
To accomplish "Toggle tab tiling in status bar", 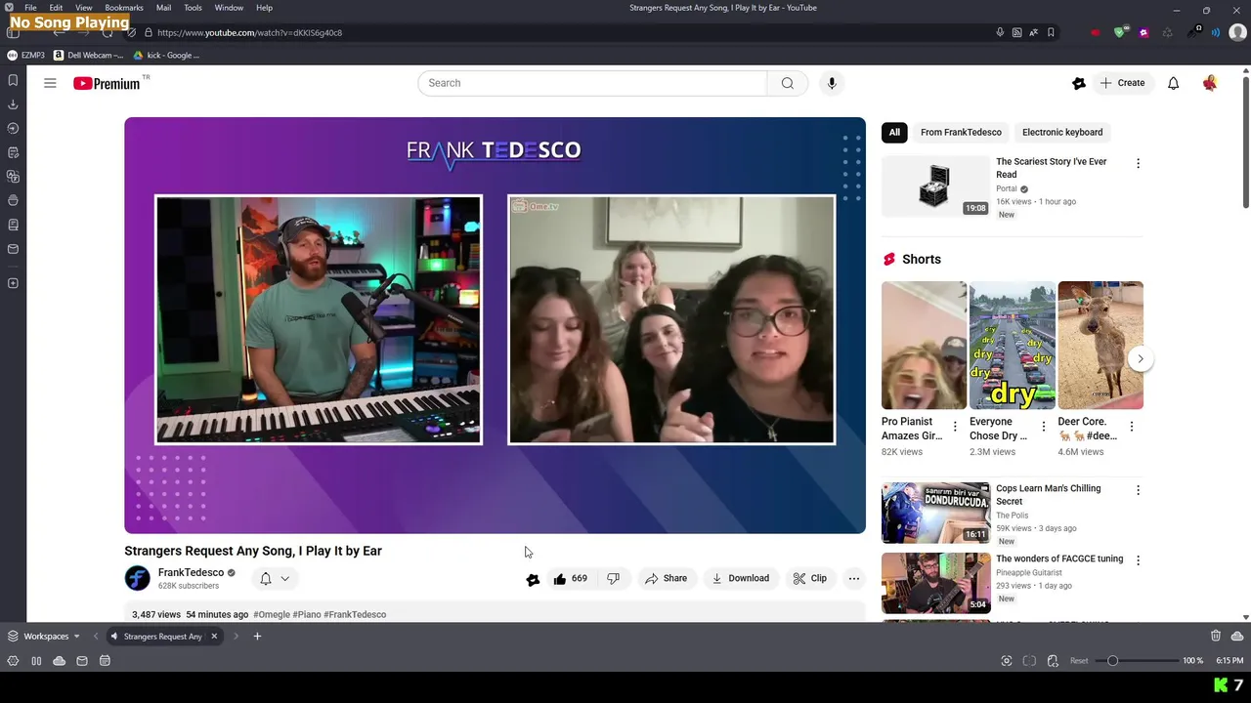I will 1029,661.
